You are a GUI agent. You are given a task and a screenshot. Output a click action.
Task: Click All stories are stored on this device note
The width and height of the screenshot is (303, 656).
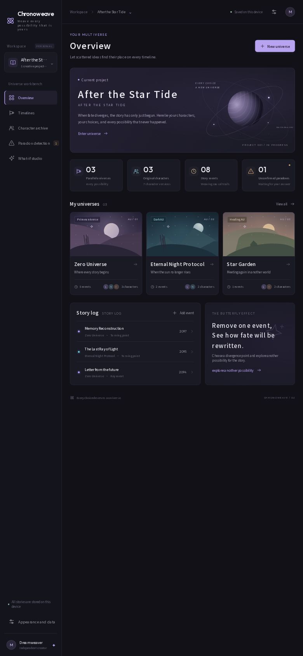coord(31,604)
